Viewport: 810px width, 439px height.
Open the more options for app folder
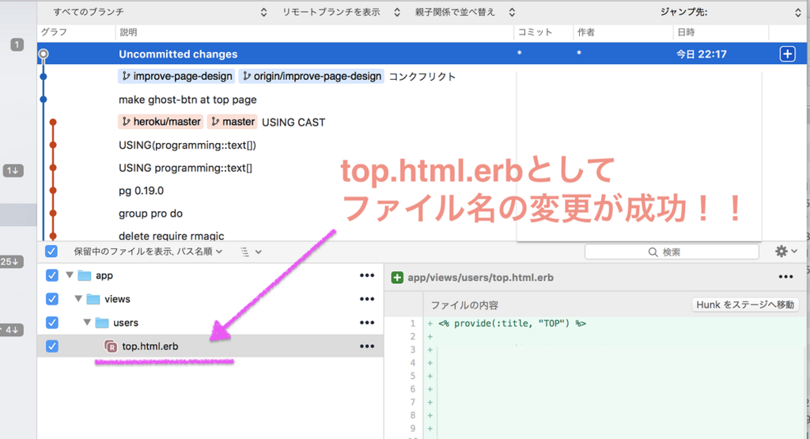[x=367, y=275]
